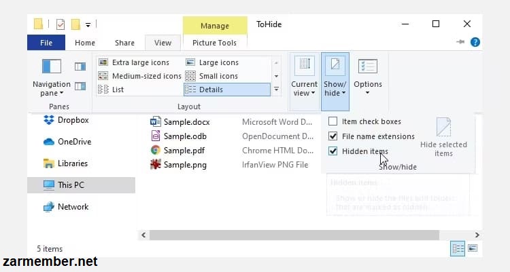
Task: Pin the ribbon with pin icon
Action: click(x=460, y=42)
